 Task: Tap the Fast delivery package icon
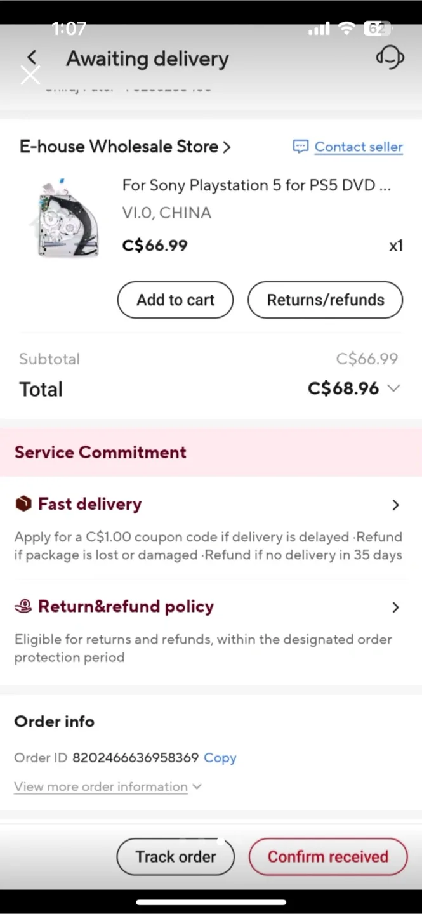[x=23, y=504]
